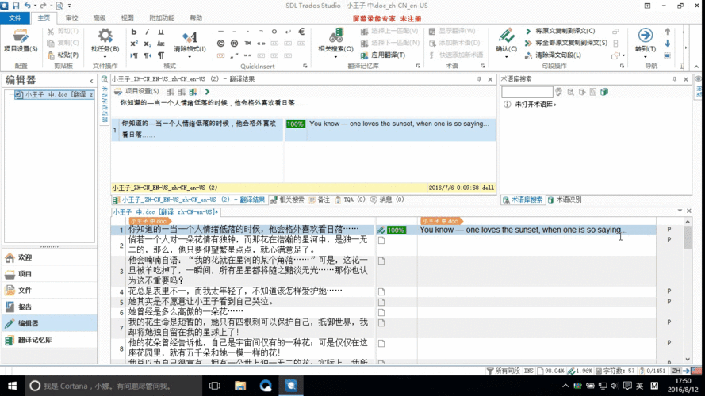Expand the 翻译记忆库 group dialog launcher
705x396 pixels.
point(418,66)
